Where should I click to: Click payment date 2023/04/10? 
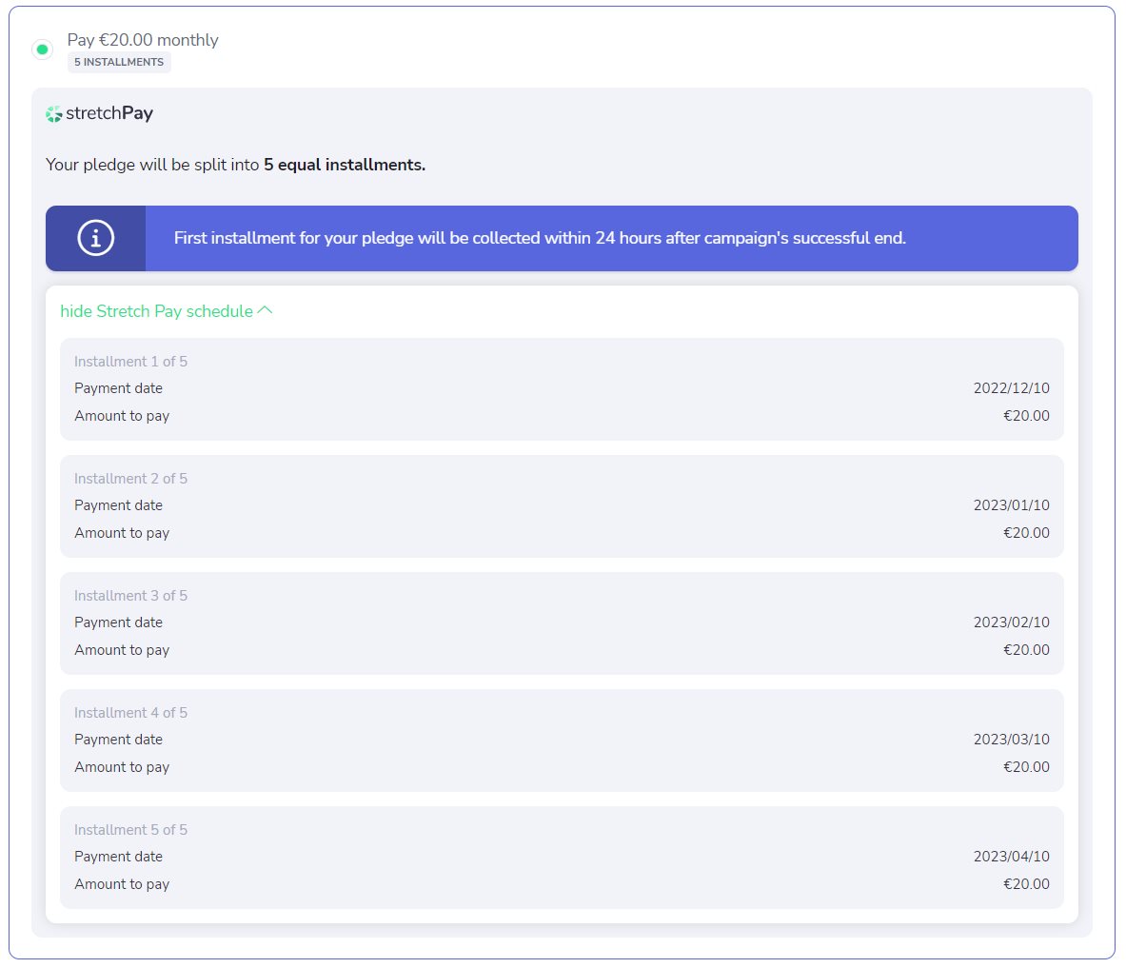[1011, 856]
